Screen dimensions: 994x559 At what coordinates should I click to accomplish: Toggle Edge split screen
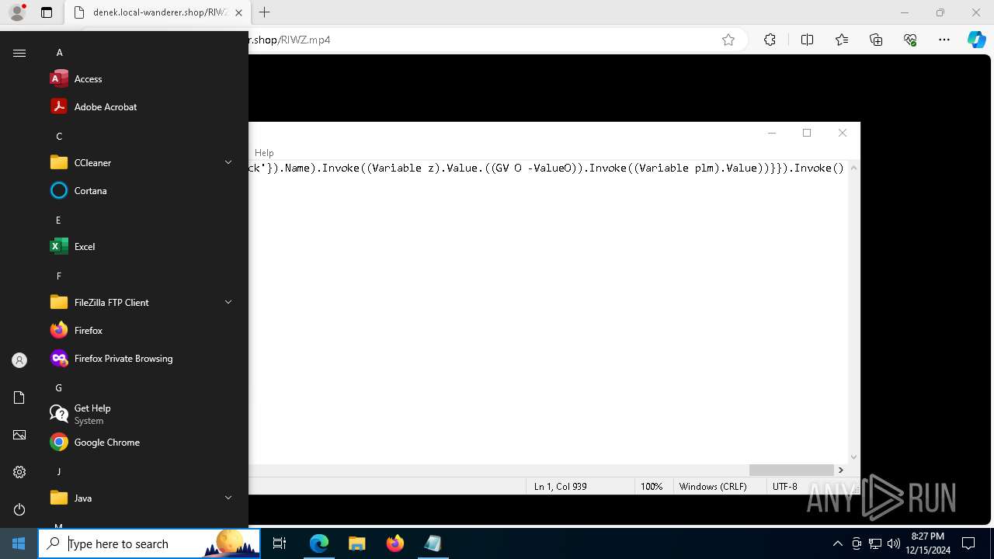point(807,40)
